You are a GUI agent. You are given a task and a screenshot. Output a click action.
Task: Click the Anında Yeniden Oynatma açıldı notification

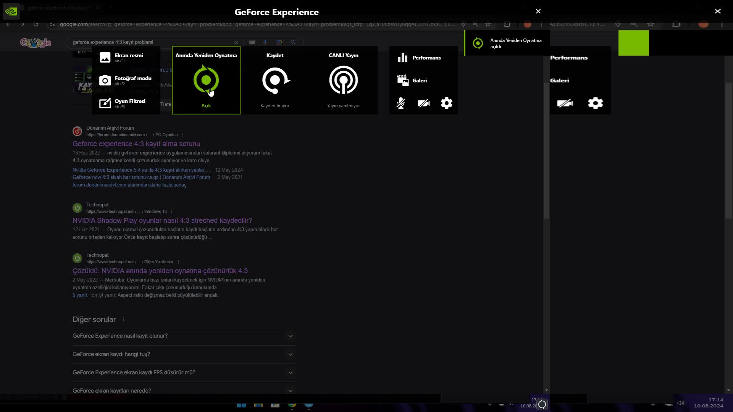pyautogui.click(x=507, y=43)
